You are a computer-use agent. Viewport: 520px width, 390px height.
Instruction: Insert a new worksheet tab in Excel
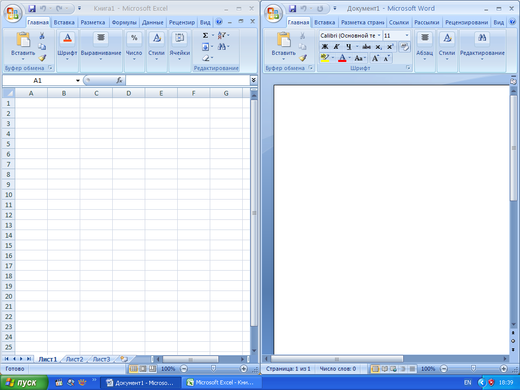pos(124,359)
